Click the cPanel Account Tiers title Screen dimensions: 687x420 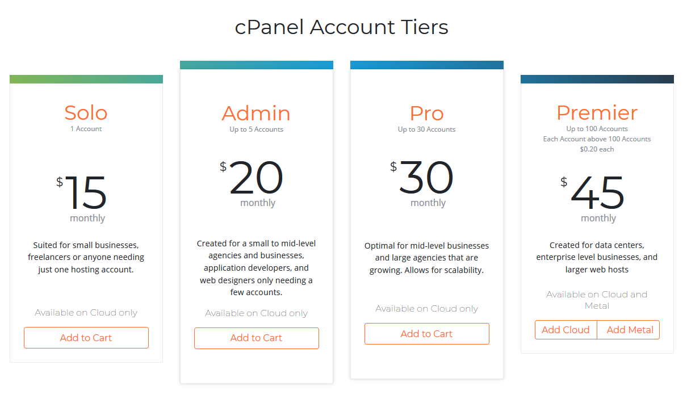coord(342,27)
